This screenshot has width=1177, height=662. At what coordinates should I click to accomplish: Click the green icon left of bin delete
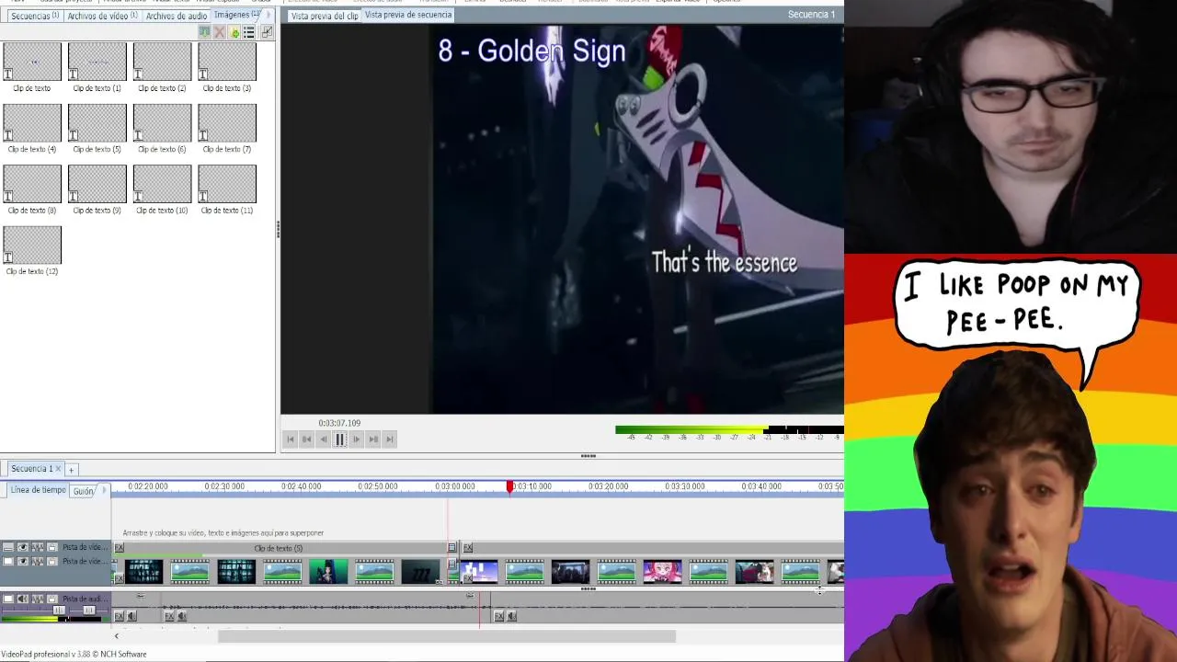[204, 32]
